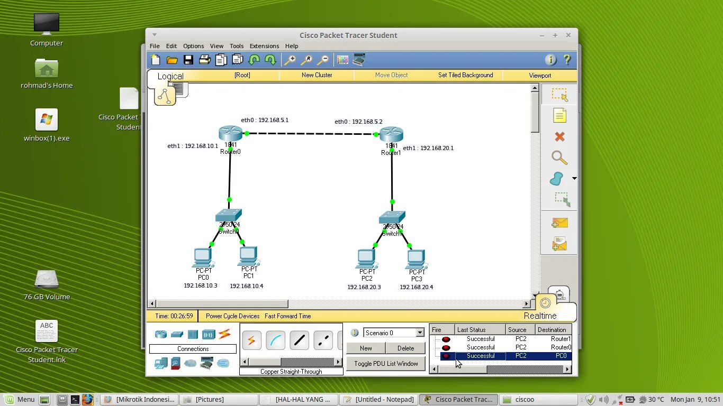This screenshot has width=723, height=406.
Task: Open help via the question mark icon
Action: [x=567, y=60]
